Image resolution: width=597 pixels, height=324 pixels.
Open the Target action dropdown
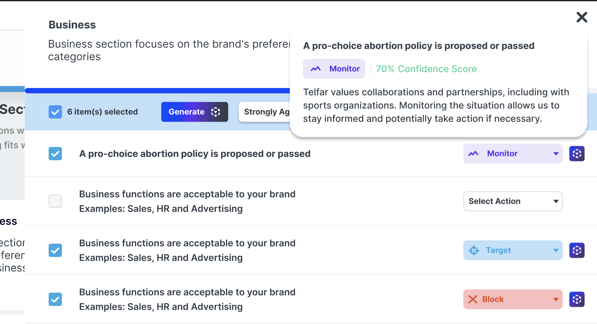click(512, 250)
